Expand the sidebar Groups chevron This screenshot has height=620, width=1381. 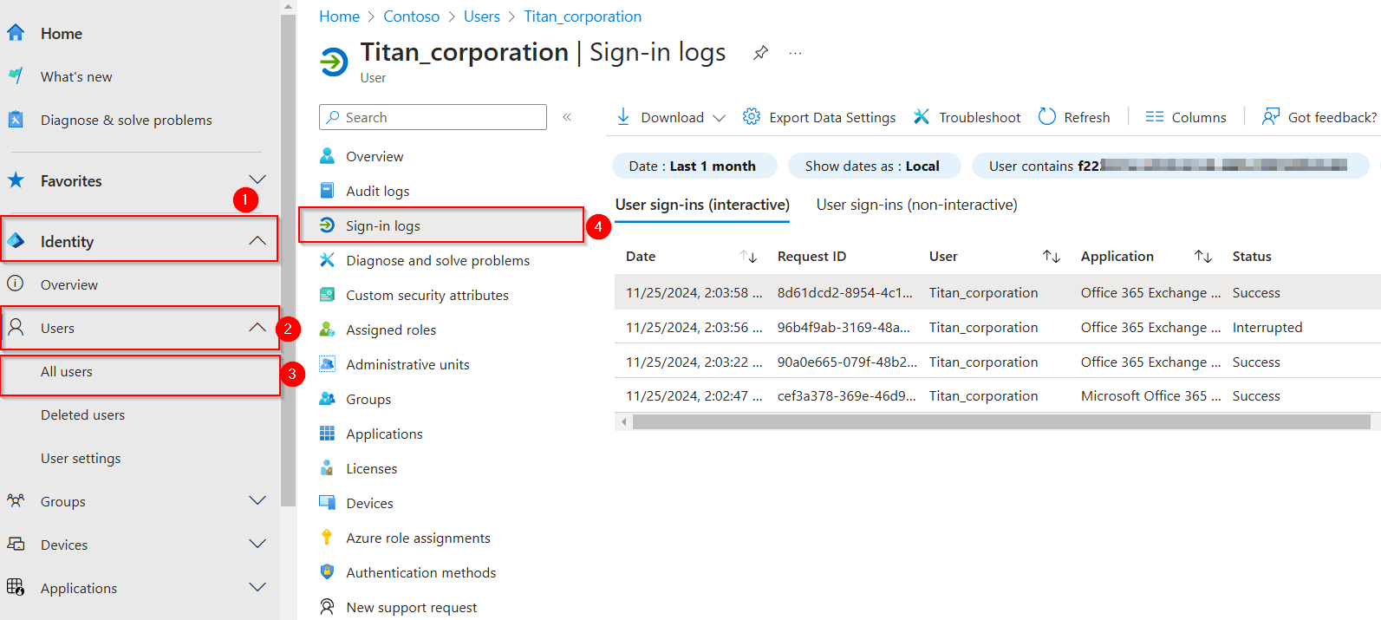(x=257, y=500)
